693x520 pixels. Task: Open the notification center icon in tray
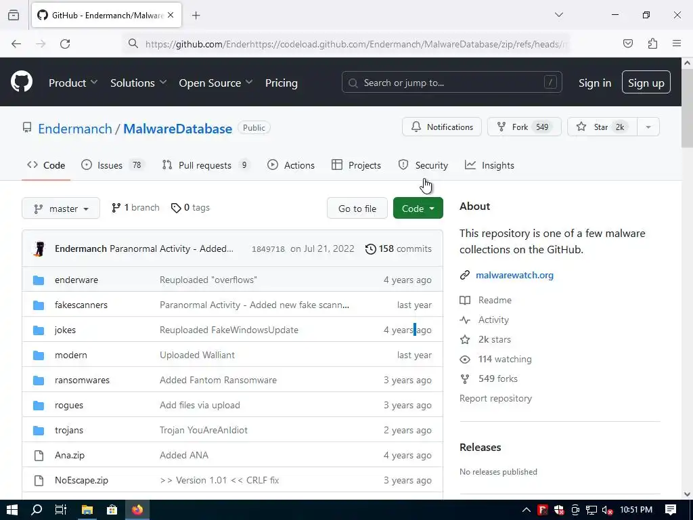point(671,510)
